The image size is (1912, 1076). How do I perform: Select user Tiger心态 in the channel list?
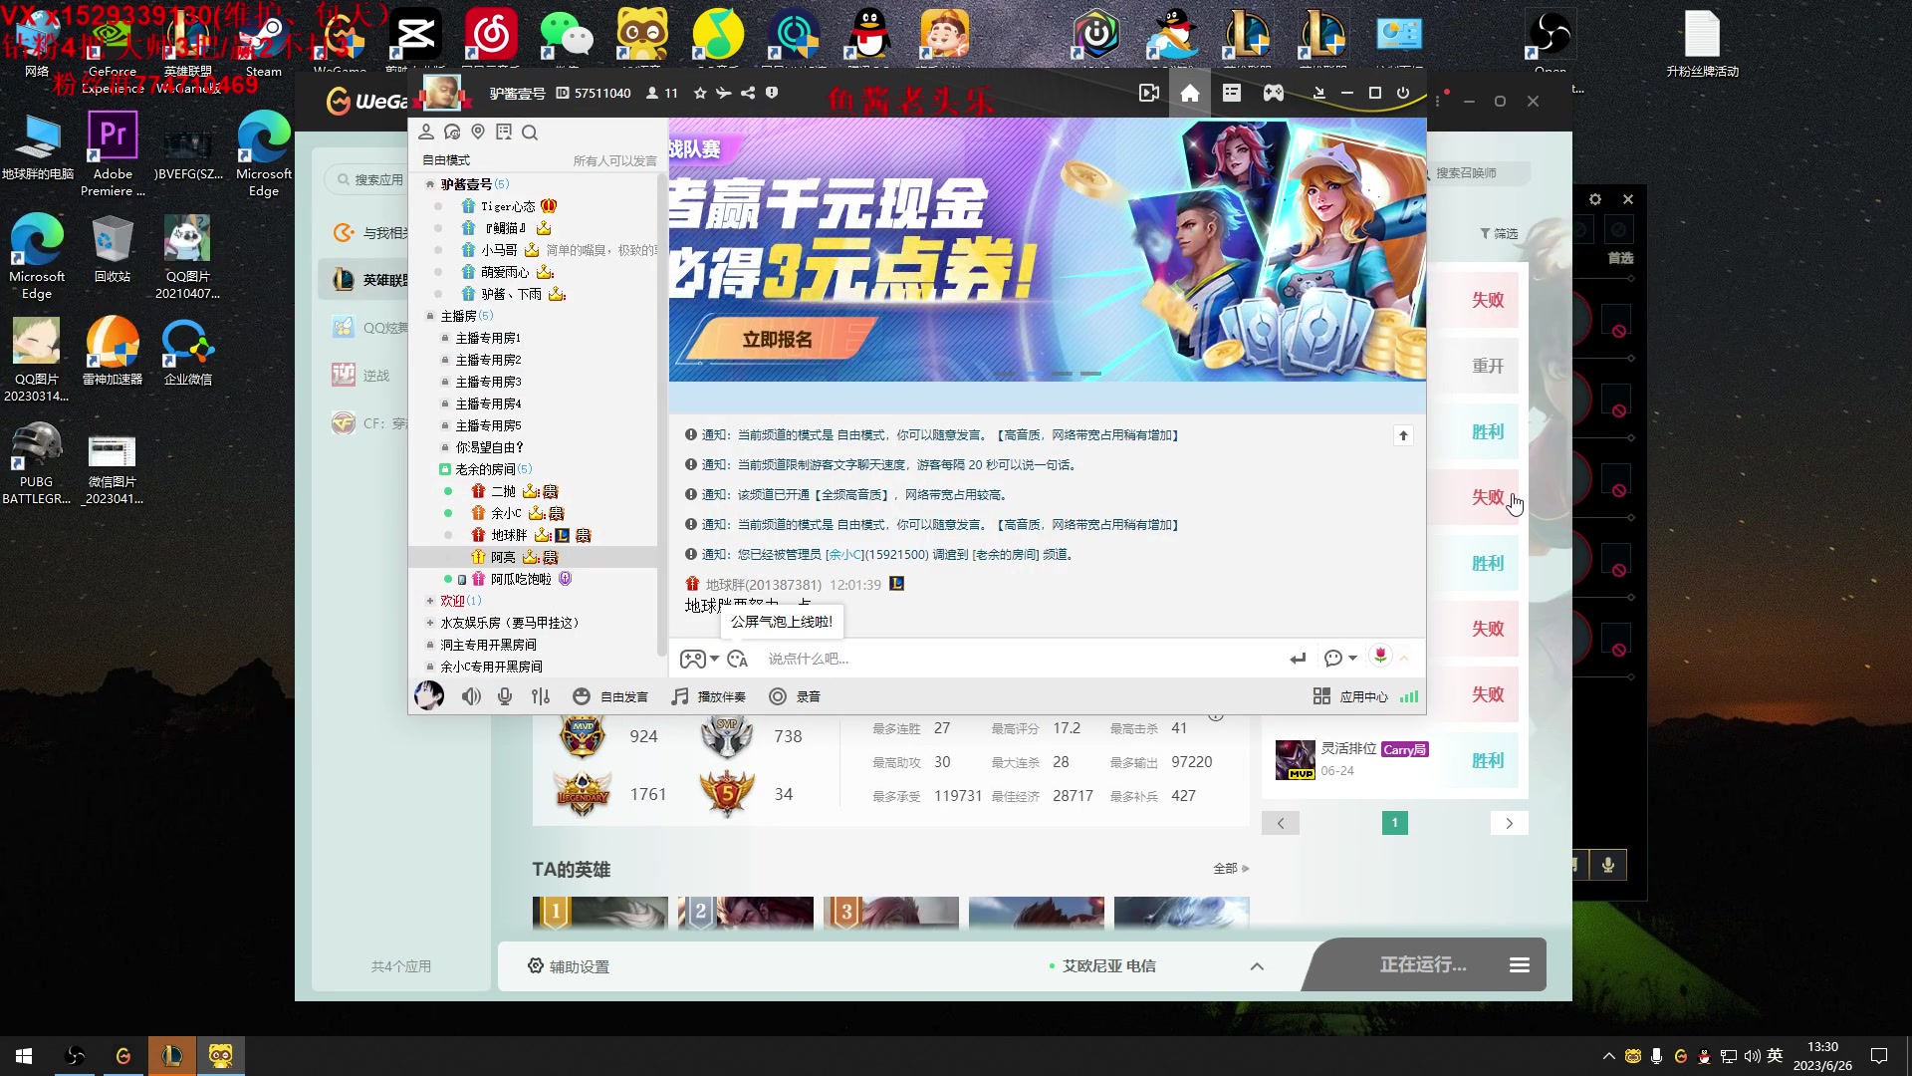[508, 207]
